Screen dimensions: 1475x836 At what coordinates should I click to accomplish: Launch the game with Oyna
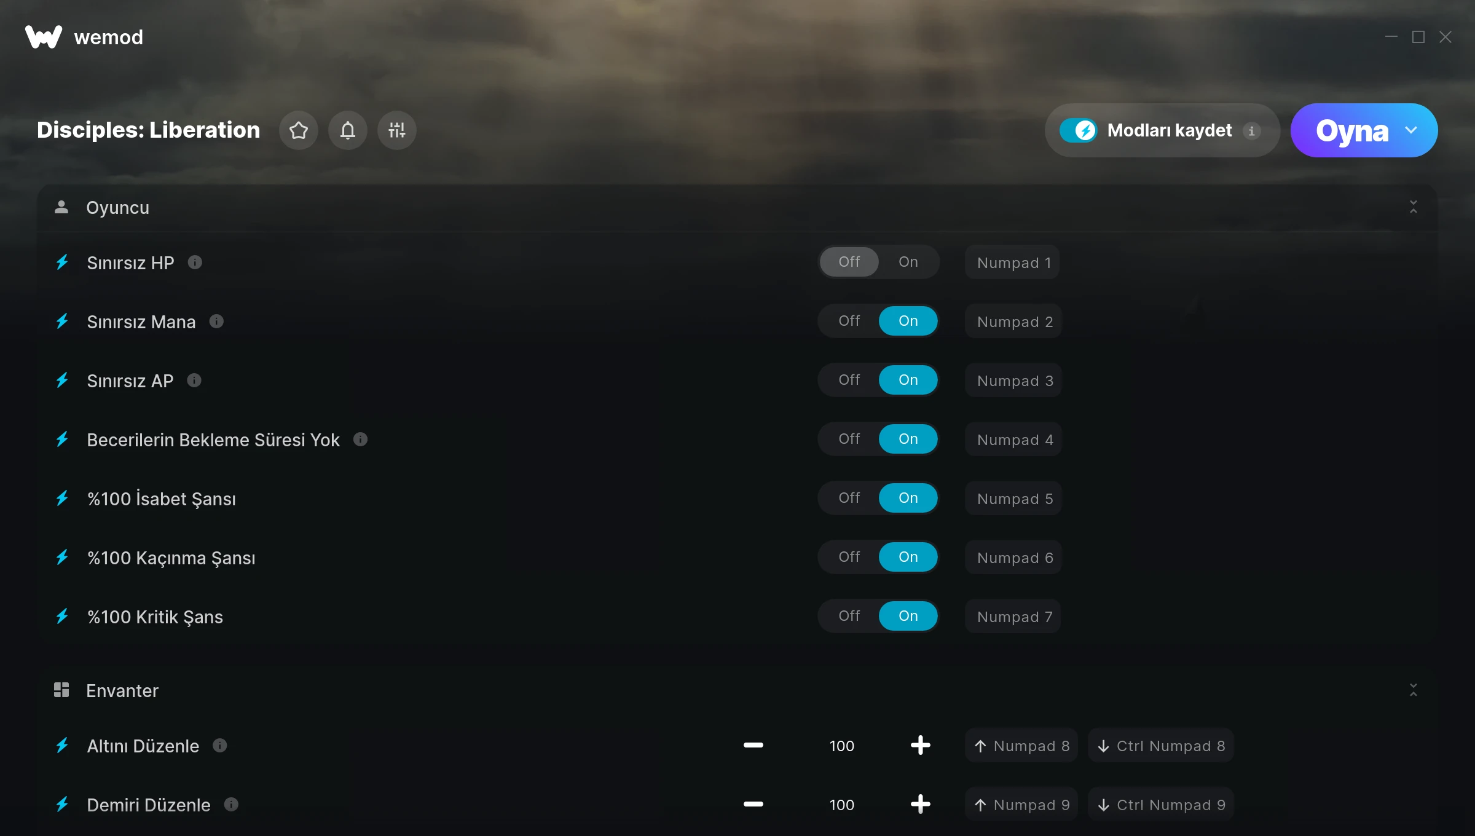pyautogui.click(x=1352, y=130)
